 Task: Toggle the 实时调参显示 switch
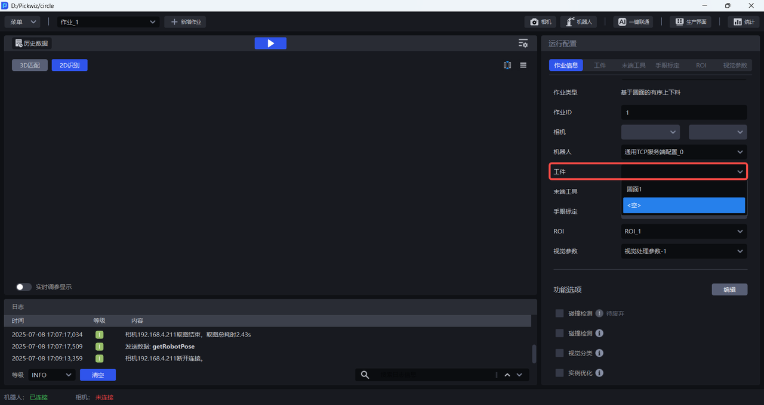point(24,287)
